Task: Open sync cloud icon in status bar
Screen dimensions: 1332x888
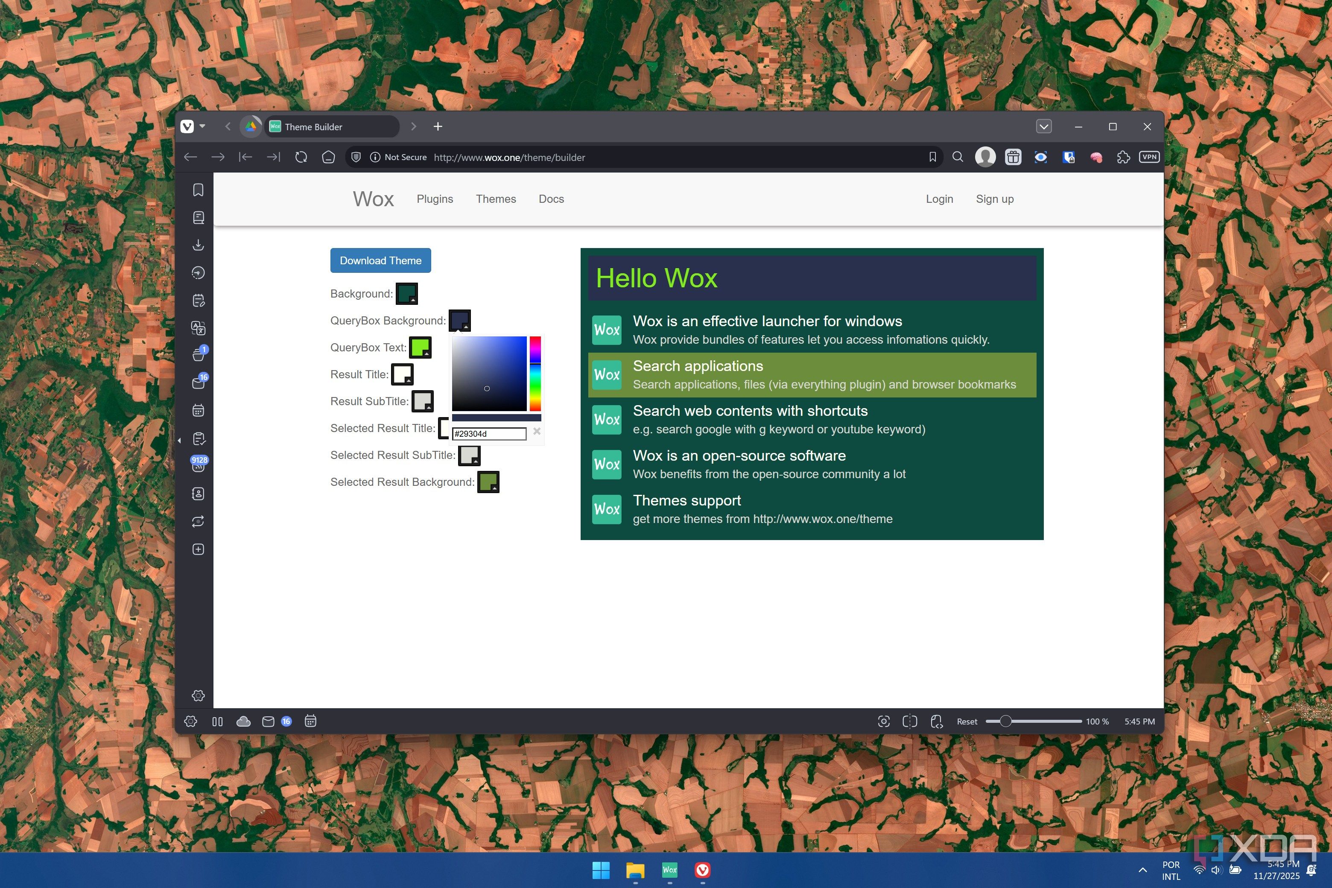Action: (243, 721)
